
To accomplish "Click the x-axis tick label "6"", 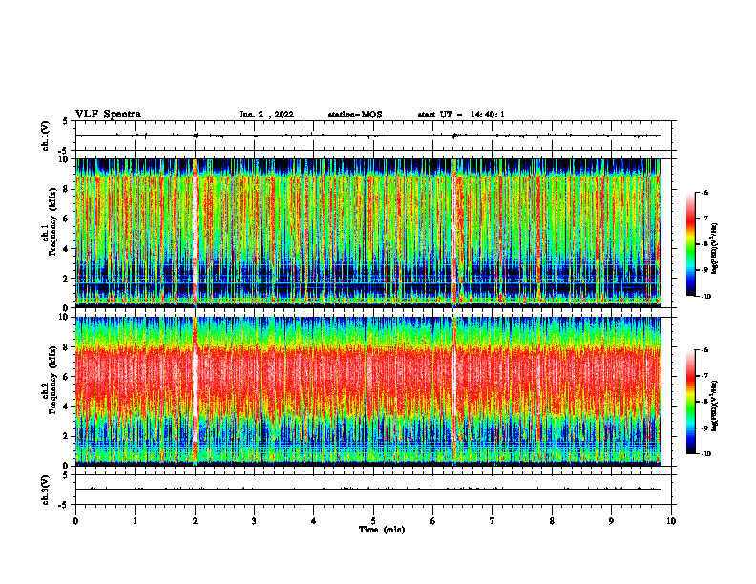I will pyautogui.click(x=433, y=521).
